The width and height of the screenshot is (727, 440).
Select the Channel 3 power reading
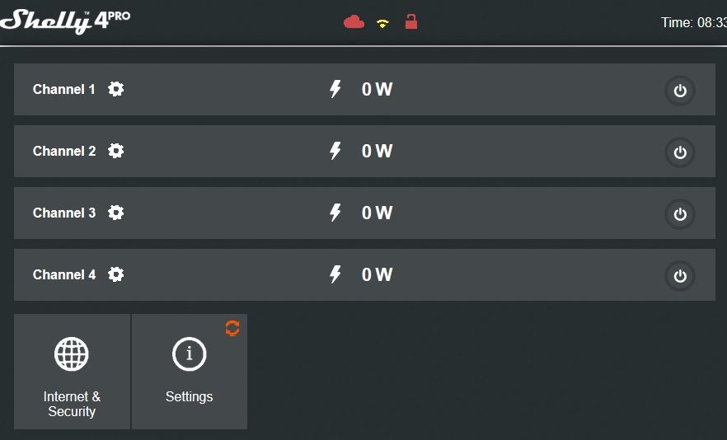click(x=377, y=213)
